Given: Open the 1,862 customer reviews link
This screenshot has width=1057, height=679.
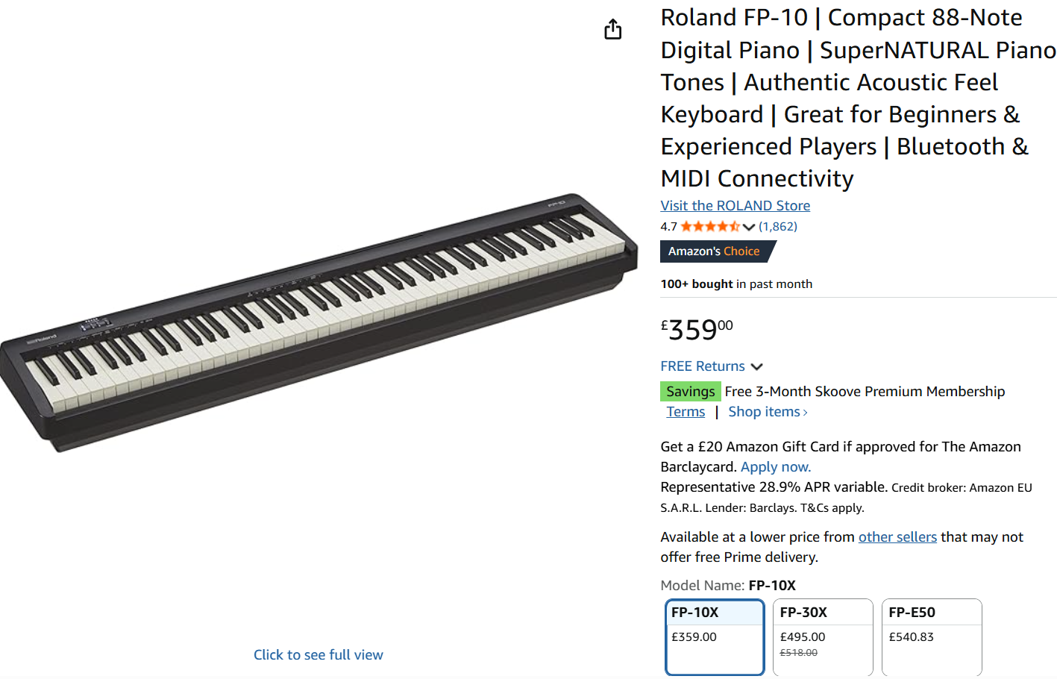Looking at the screenshot, I should (x=778, y=227).
